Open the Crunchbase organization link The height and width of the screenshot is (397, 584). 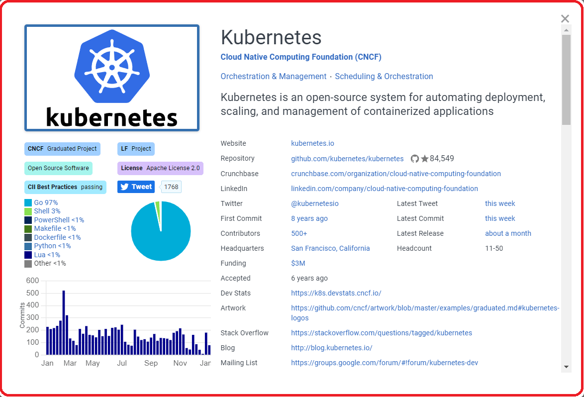[396, 174]
